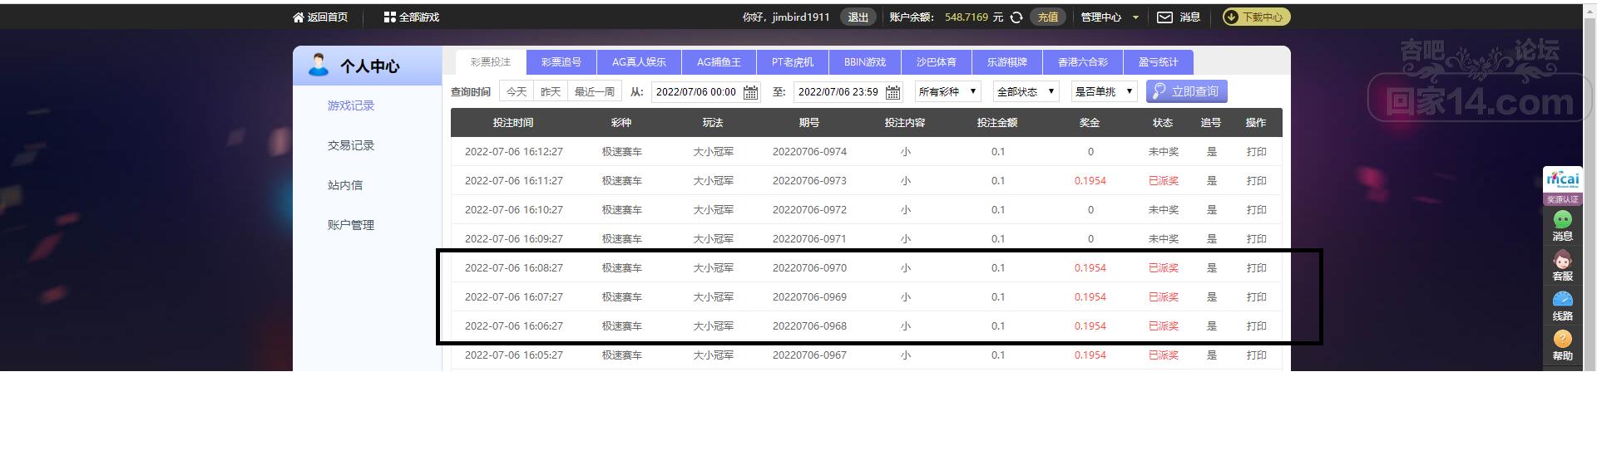The image size is (1597, 455).
Task: Open the 是否单挑 dropdown
Action: pos(1105,91)
